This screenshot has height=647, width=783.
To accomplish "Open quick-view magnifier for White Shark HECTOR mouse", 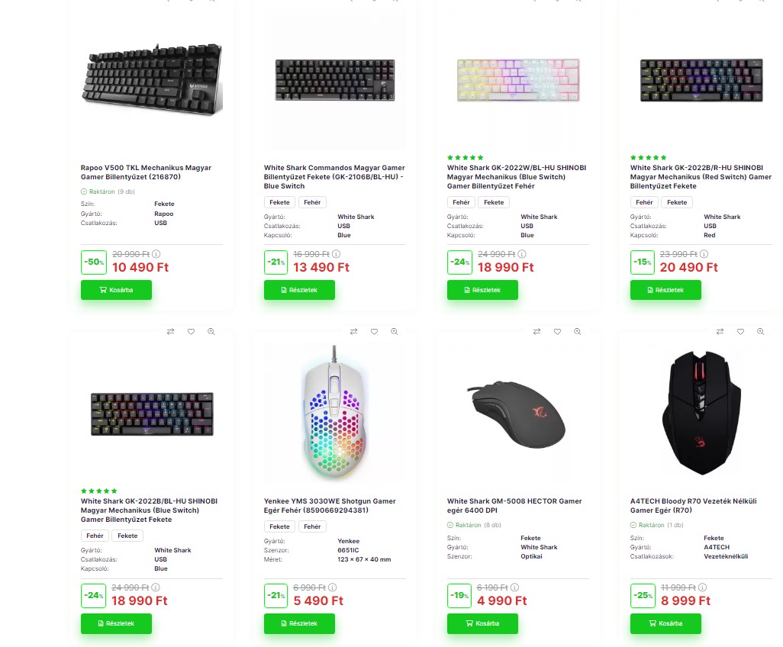I will (x=578, y=331).
